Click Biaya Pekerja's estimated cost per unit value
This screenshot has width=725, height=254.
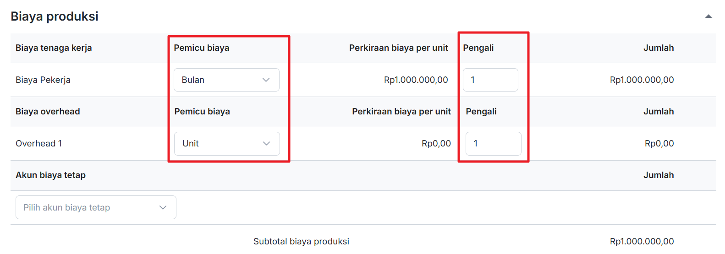coord(416,80)
